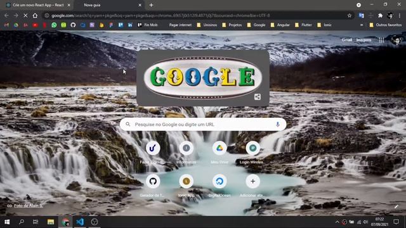Open the WhatsApp bookmark icon
The height and width of the screenshot is (228, 406).
[x=54, y=25]
